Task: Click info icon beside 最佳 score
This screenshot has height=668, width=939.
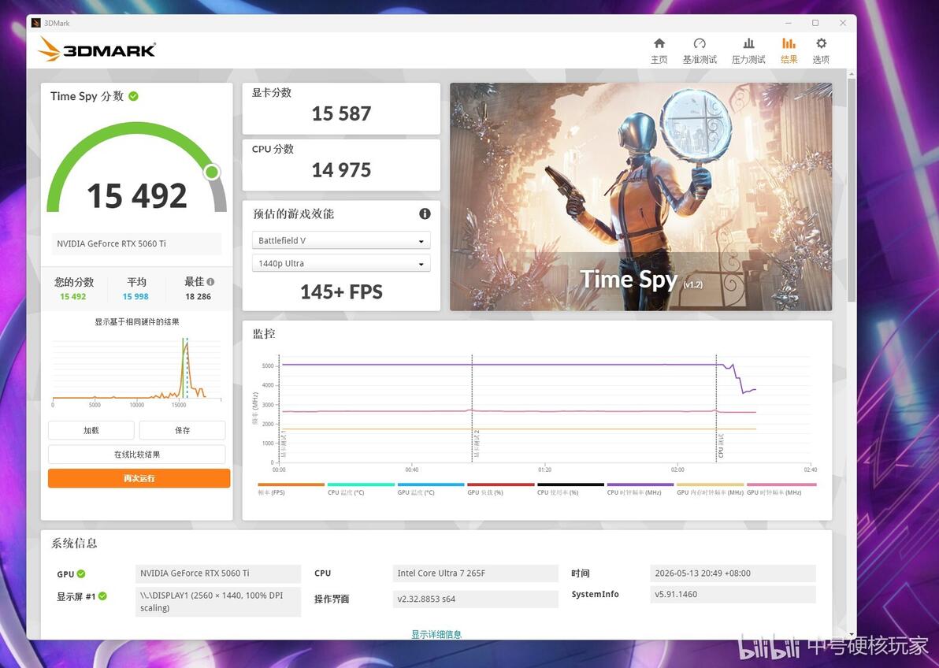Action: 210,281
